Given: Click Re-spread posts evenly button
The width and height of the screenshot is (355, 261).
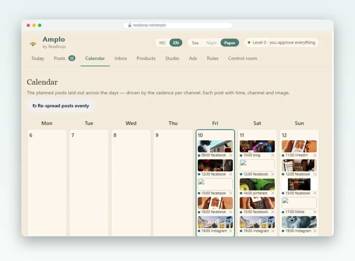Looking at the screenshot, I should click(61, 106).
